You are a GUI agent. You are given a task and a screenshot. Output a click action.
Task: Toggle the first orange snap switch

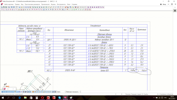(x=33, y=92)
